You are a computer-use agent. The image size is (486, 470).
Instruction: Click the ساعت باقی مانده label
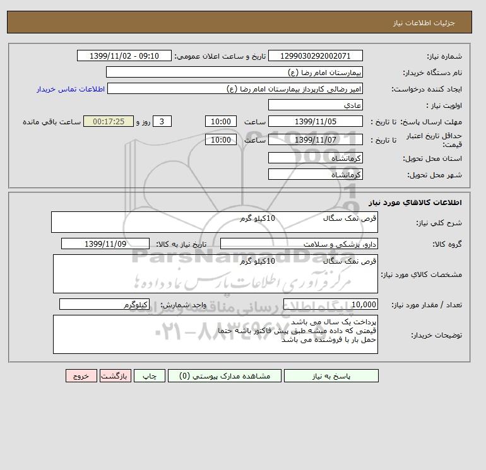(52, 122)
